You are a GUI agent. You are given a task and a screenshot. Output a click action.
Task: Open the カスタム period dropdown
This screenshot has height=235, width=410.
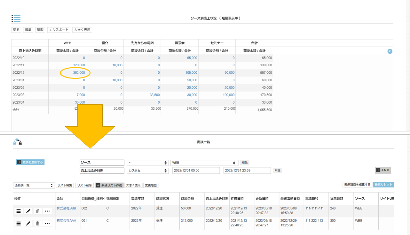click(x=148, y=171)
